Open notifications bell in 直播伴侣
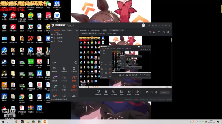 pyautogui.click(x=163, y=32)
